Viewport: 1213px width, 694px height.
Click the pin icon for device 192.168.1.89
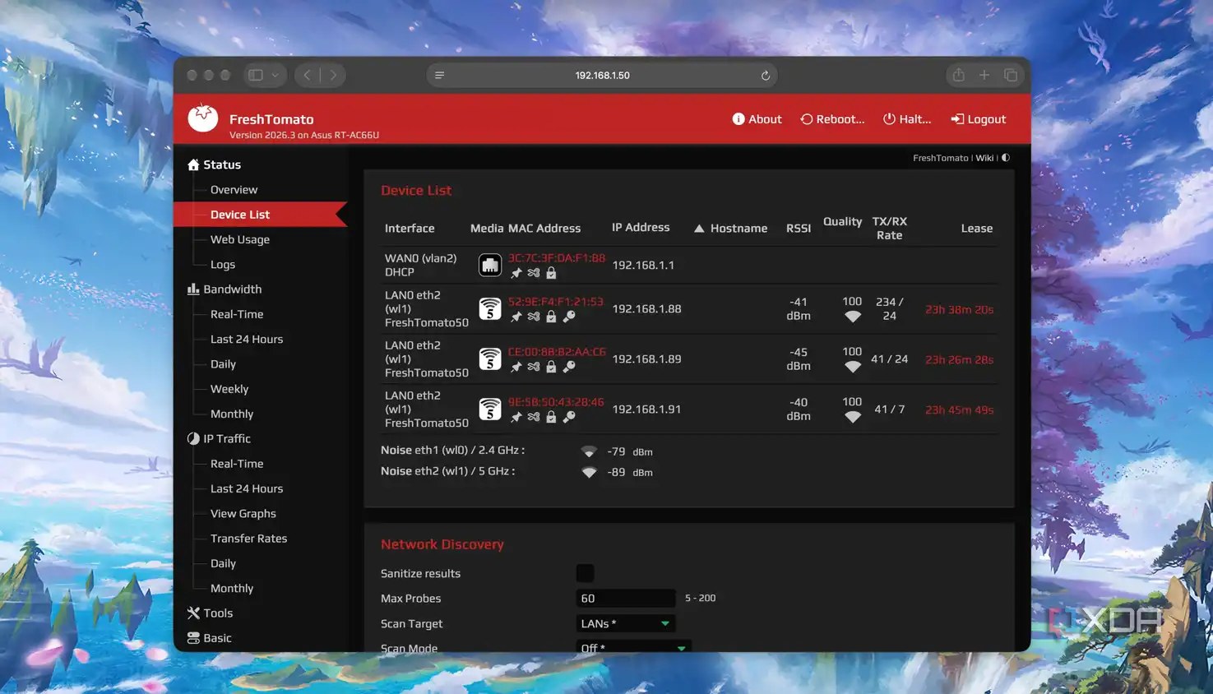coord(516,367)
